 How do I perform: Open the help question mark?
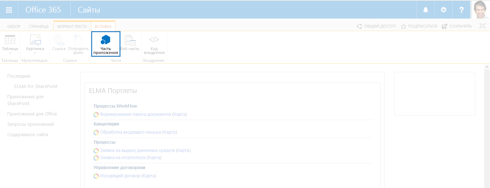coord(462,10)
